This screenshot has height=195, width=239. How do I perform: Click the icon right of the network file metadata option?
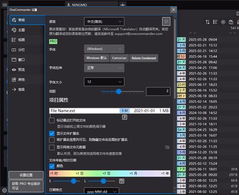tap(167, 147)
